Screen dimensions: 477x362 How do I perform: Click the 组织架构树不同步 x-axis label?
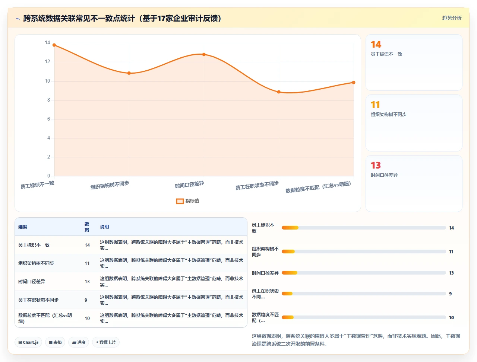110,185
